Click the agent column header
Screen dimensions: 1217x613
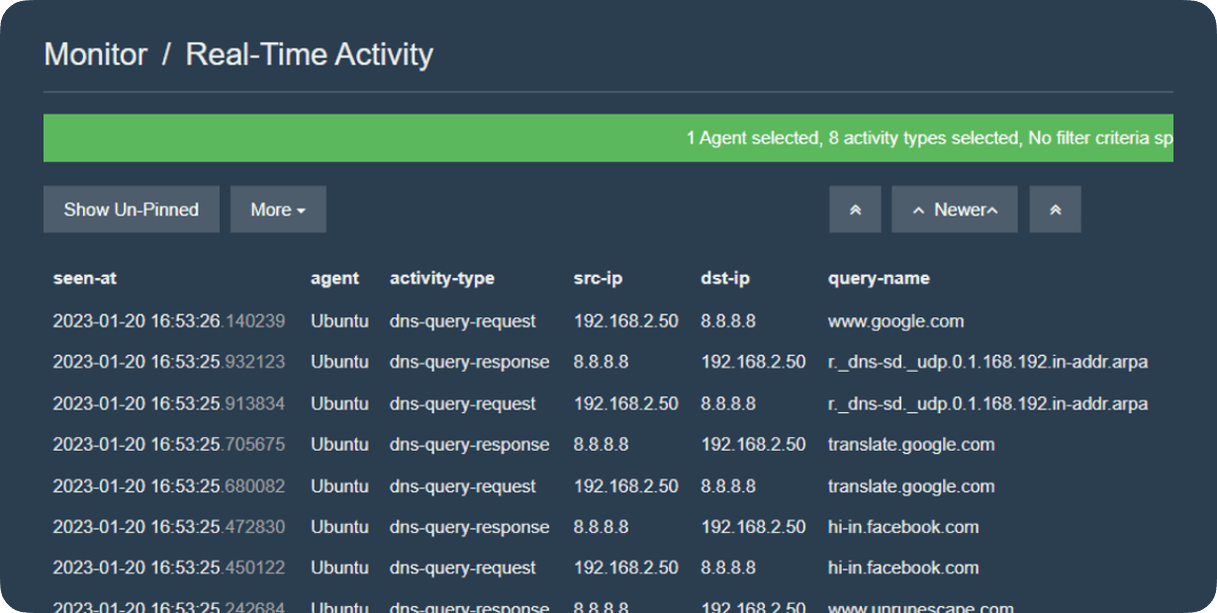coord(334,279)
